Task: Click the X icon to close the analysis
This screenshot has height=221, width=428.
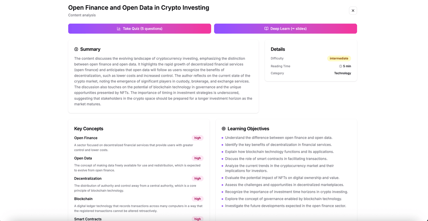Action: [353, 10]
